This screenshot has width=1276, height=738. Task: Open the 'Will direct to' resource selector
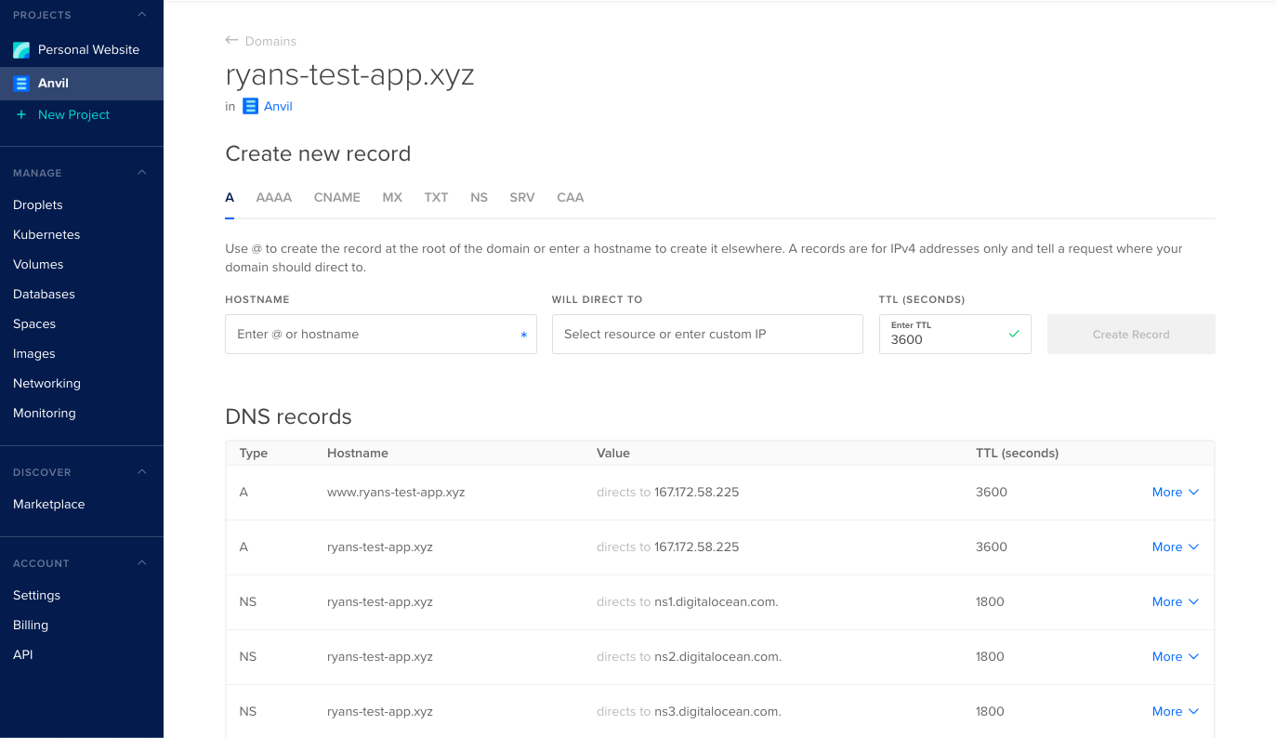[x=706, y=334]
